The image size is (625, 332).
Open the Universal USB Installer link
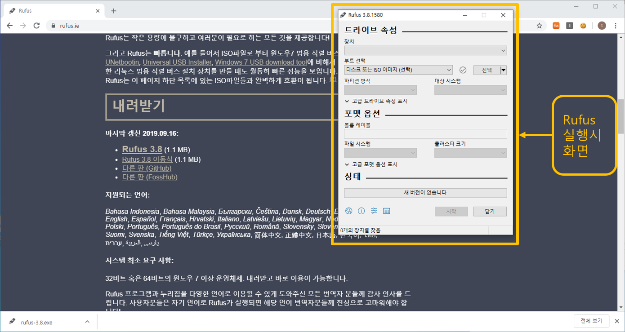[177, 62]
